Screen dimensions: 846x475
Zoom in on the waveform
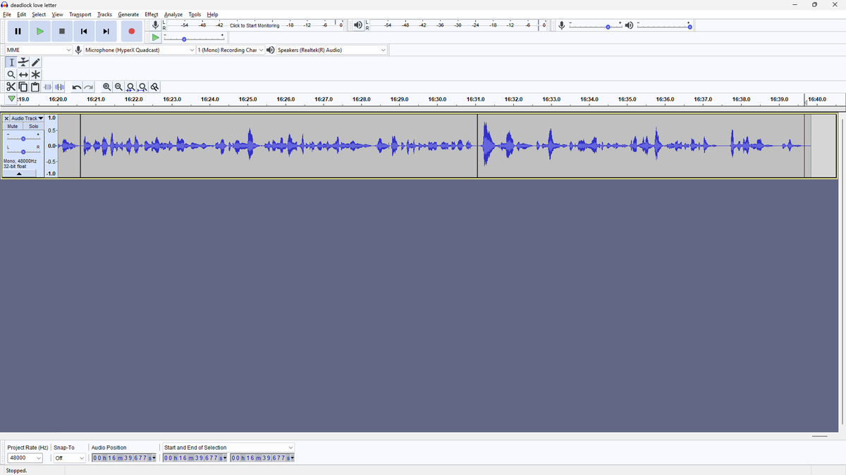(x=106, y=87)
